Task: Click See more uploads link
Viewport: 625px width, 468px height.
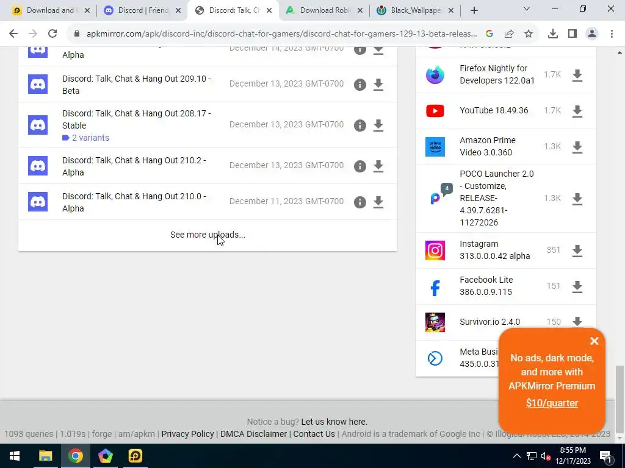Action: pos(208,235)
